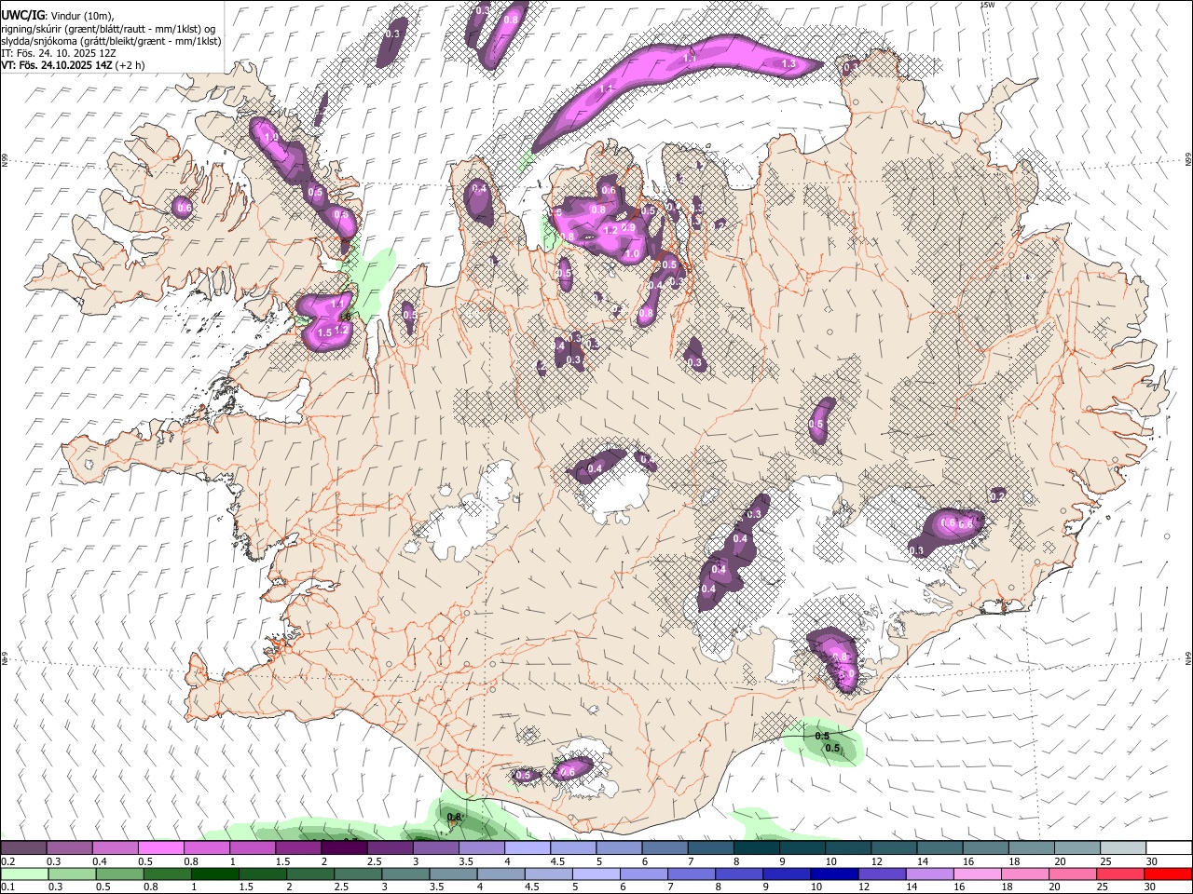The height and width of the screenshot is (894, 1193).
Task: Click the '15W' longitude label at top edge
Action: (x=988, y=5)
